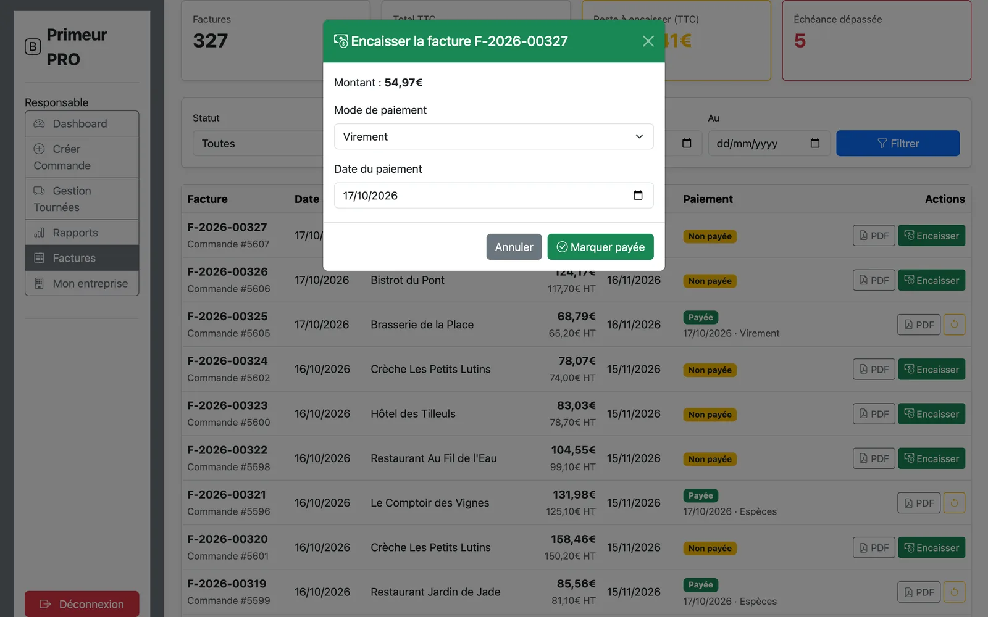Click Annuler in the dialog
The width and height of the screenshot is (988, 617).
click(514, 247)
